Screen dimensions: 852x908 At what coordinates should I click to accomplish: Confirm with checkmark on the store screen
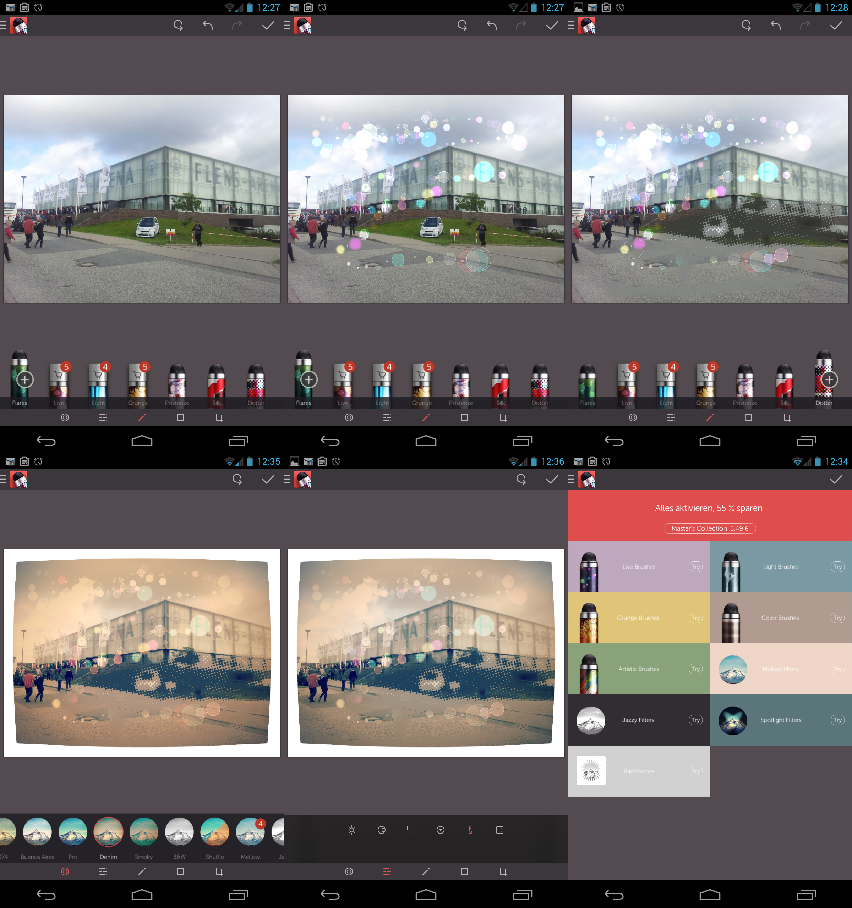(x=836, y=479)
